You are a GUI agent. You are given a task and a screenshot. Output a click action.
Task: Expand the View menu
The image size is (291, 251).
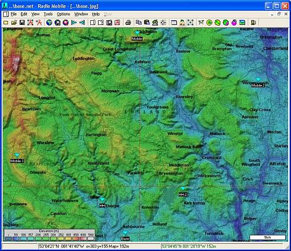[x=36, y=14]
